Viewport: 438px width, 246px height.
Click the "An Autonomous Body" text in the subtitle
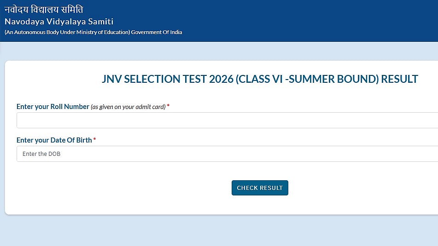click(31, 32)
